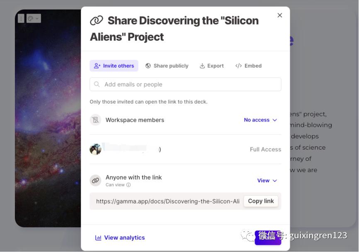
Task: Click the Workspace members building icon
Action: point(96,120)
